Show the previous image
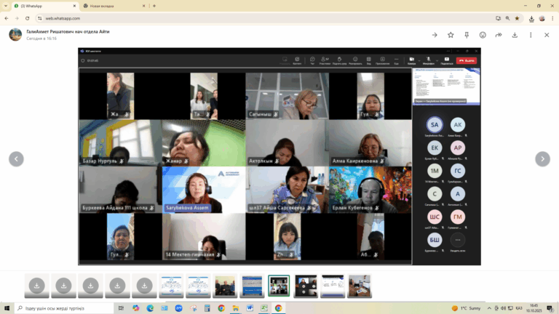 tap(16, 158)
